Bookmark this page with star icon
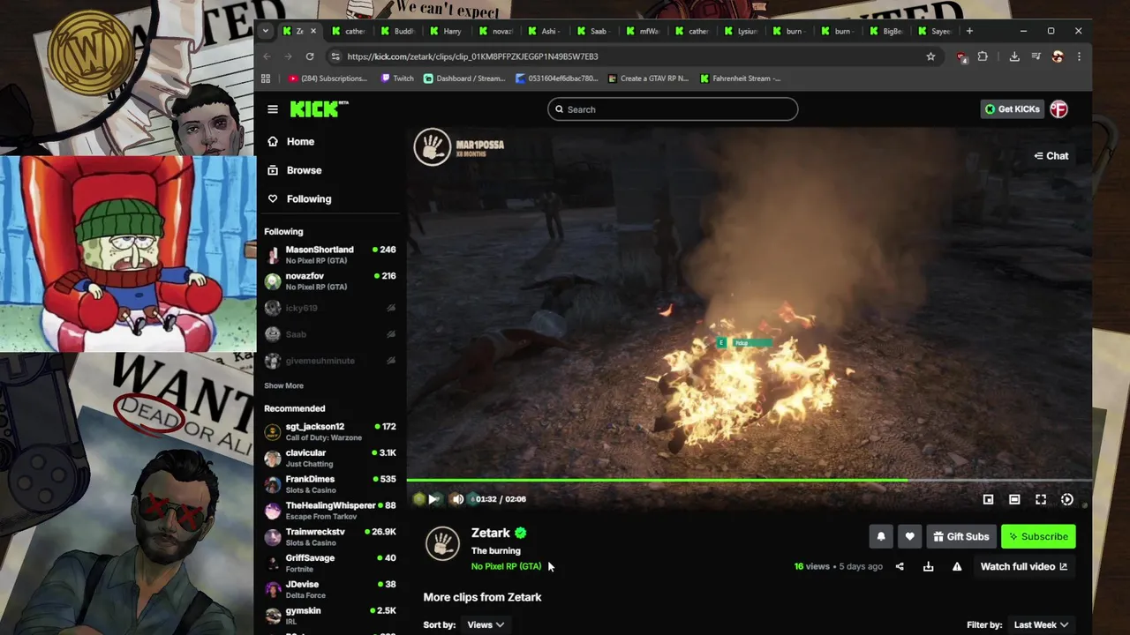This screenshot has height=635, width=1130. tap(930, 56)
